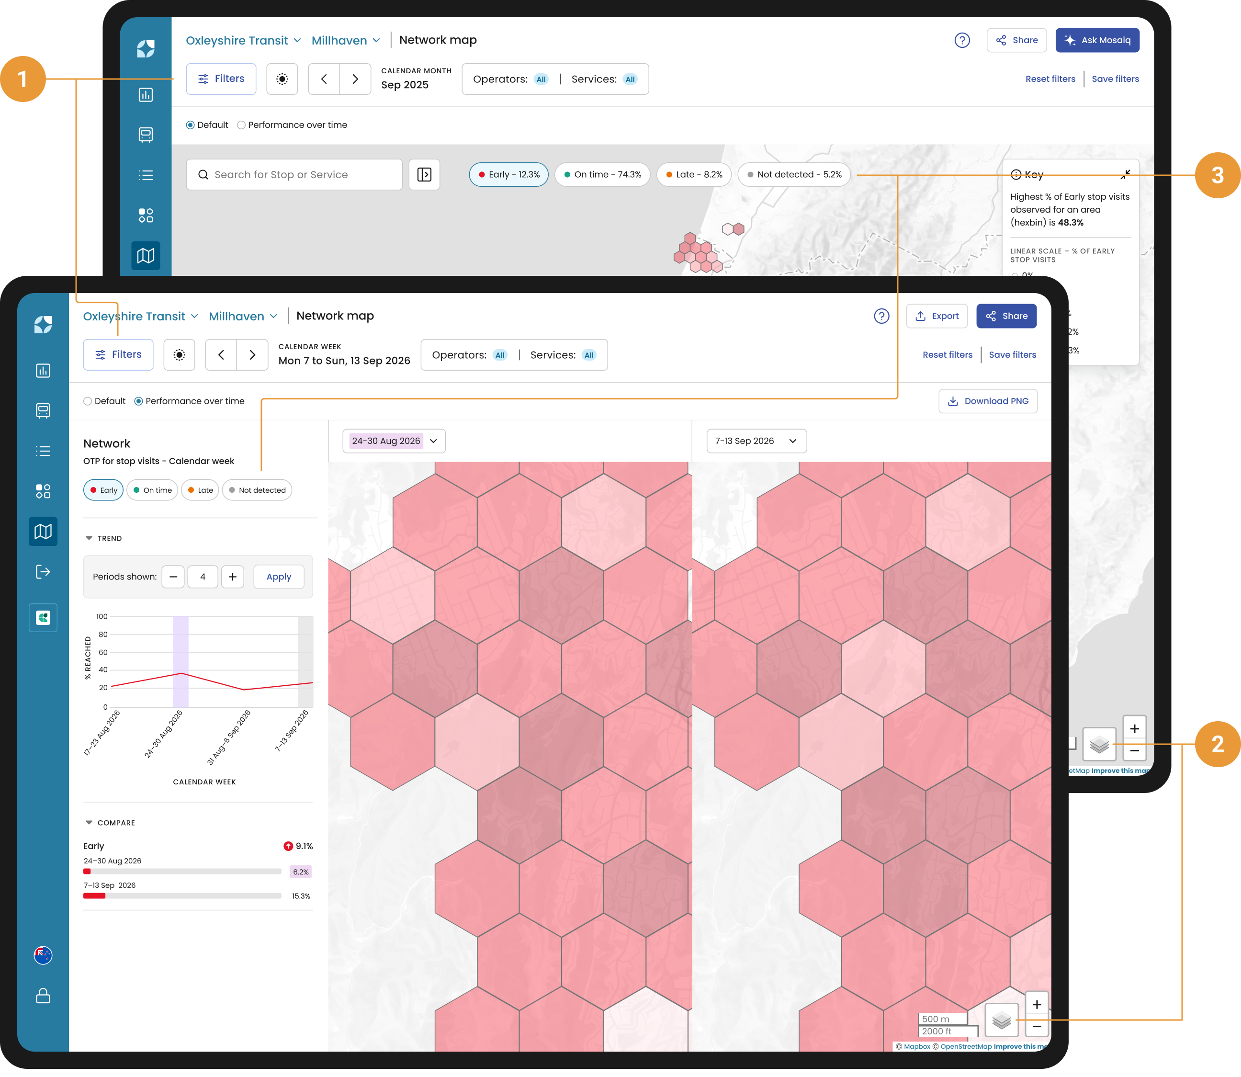The width and height of the screenshot is (1241, 1077).
Task: Click the sun display icon beside Filters in front window
Action: tap(179, 354)
